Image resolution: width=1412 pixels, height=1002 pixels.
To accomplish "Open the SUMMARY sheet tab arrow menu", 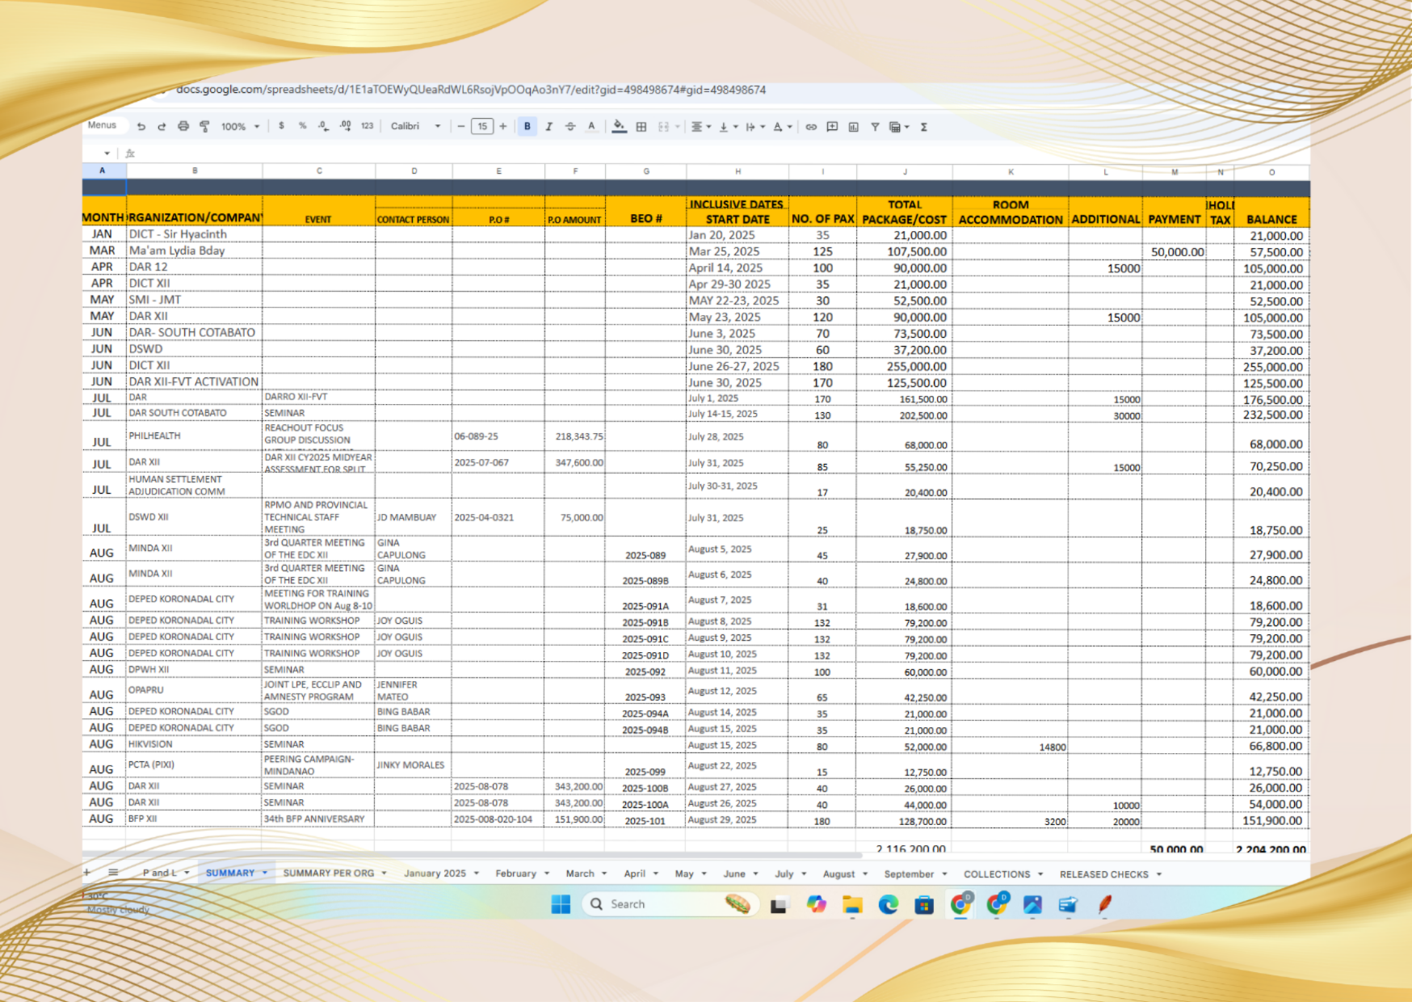I will [x=265, y=873].
